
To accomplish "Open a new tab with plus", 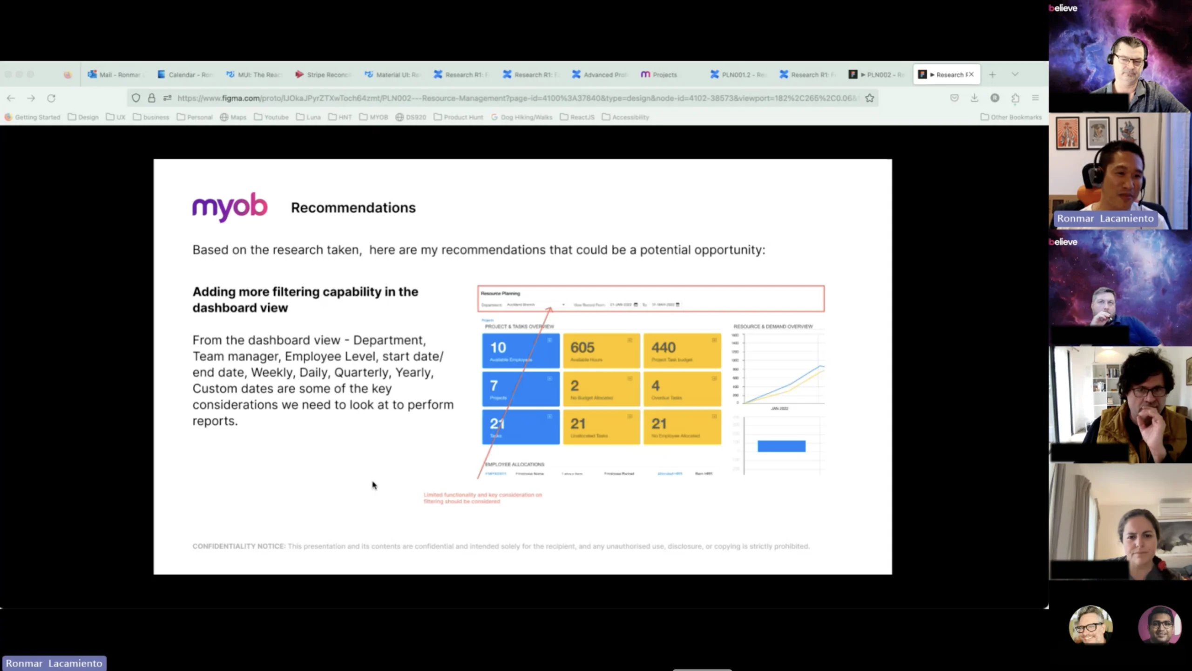I will 992,75.
